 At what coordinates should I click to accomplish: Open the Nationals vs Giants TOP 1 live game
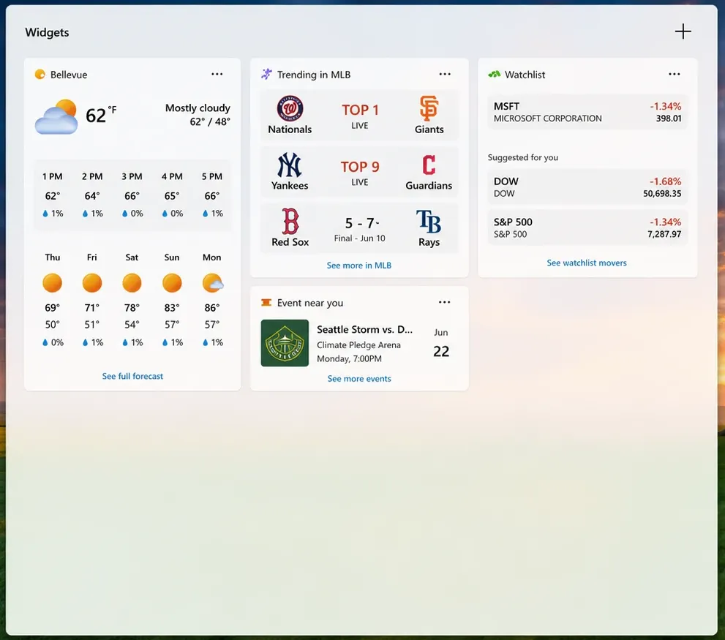pos(359,115)
